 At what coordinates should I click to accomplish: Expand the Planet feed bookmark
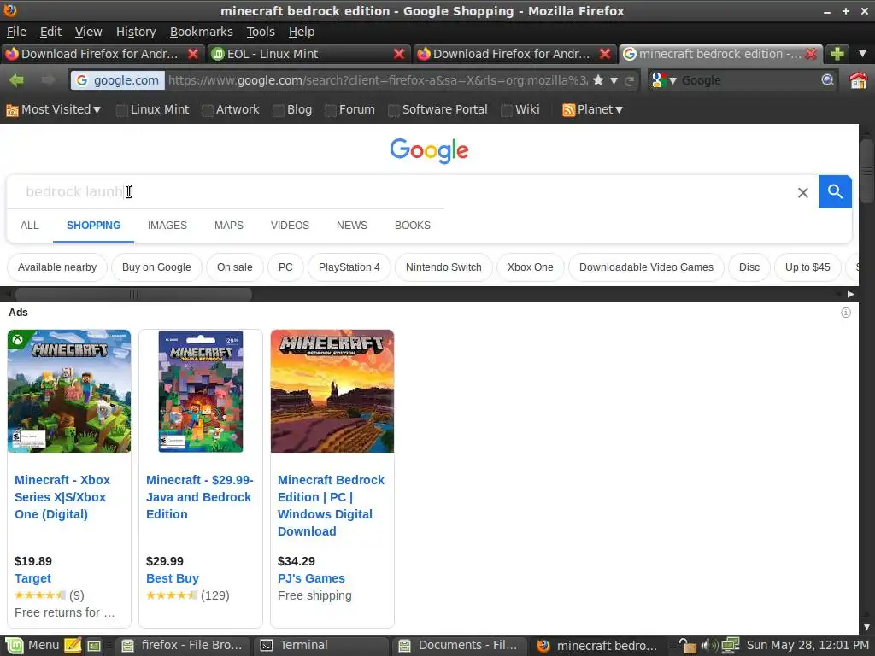593,110
